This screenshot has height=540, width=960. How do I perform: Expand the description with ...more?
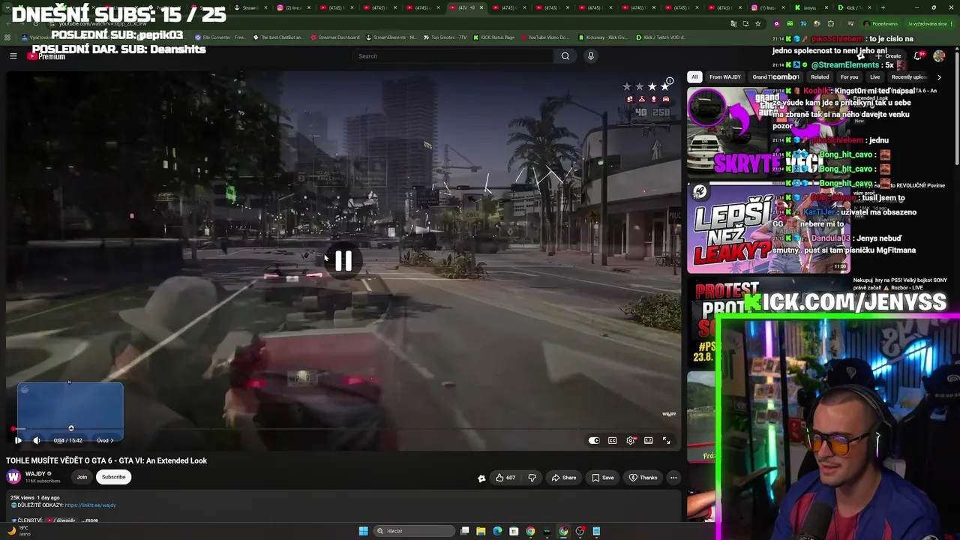pos(90,520)
